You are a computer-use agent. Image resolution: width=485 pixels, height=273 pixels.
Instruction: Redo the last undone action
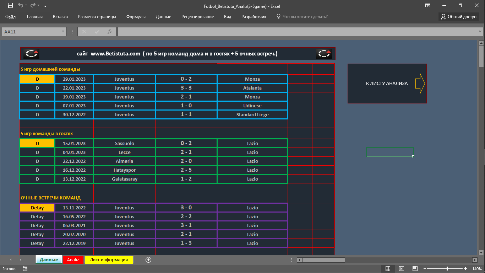click(x=33, y=5)
